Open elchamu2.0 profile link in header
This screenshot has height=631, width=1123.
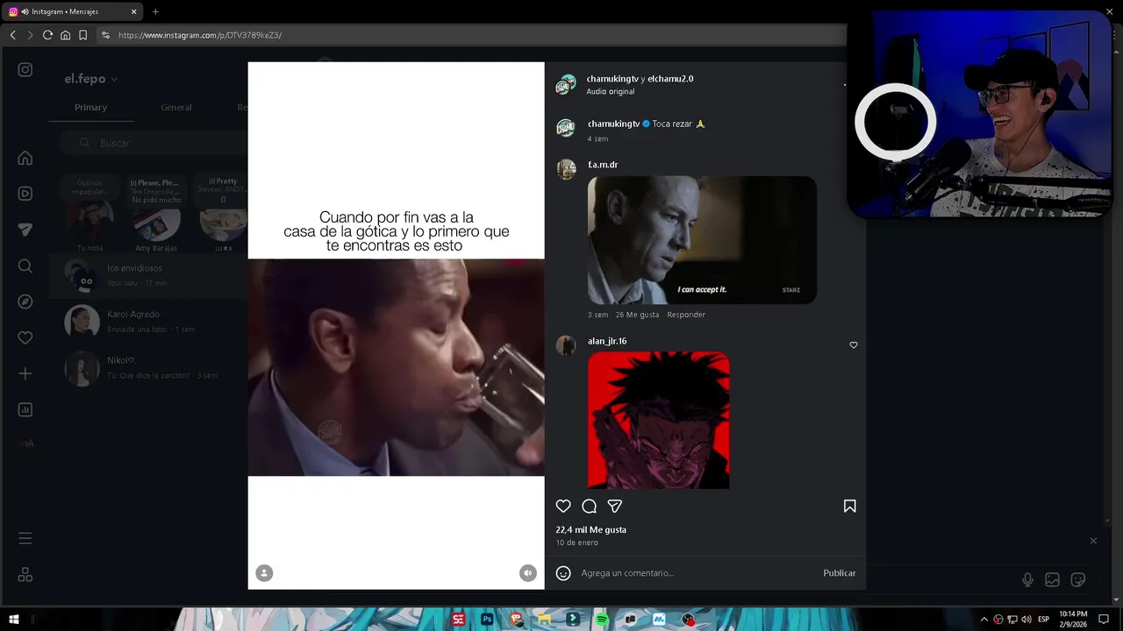click(670, 79)
